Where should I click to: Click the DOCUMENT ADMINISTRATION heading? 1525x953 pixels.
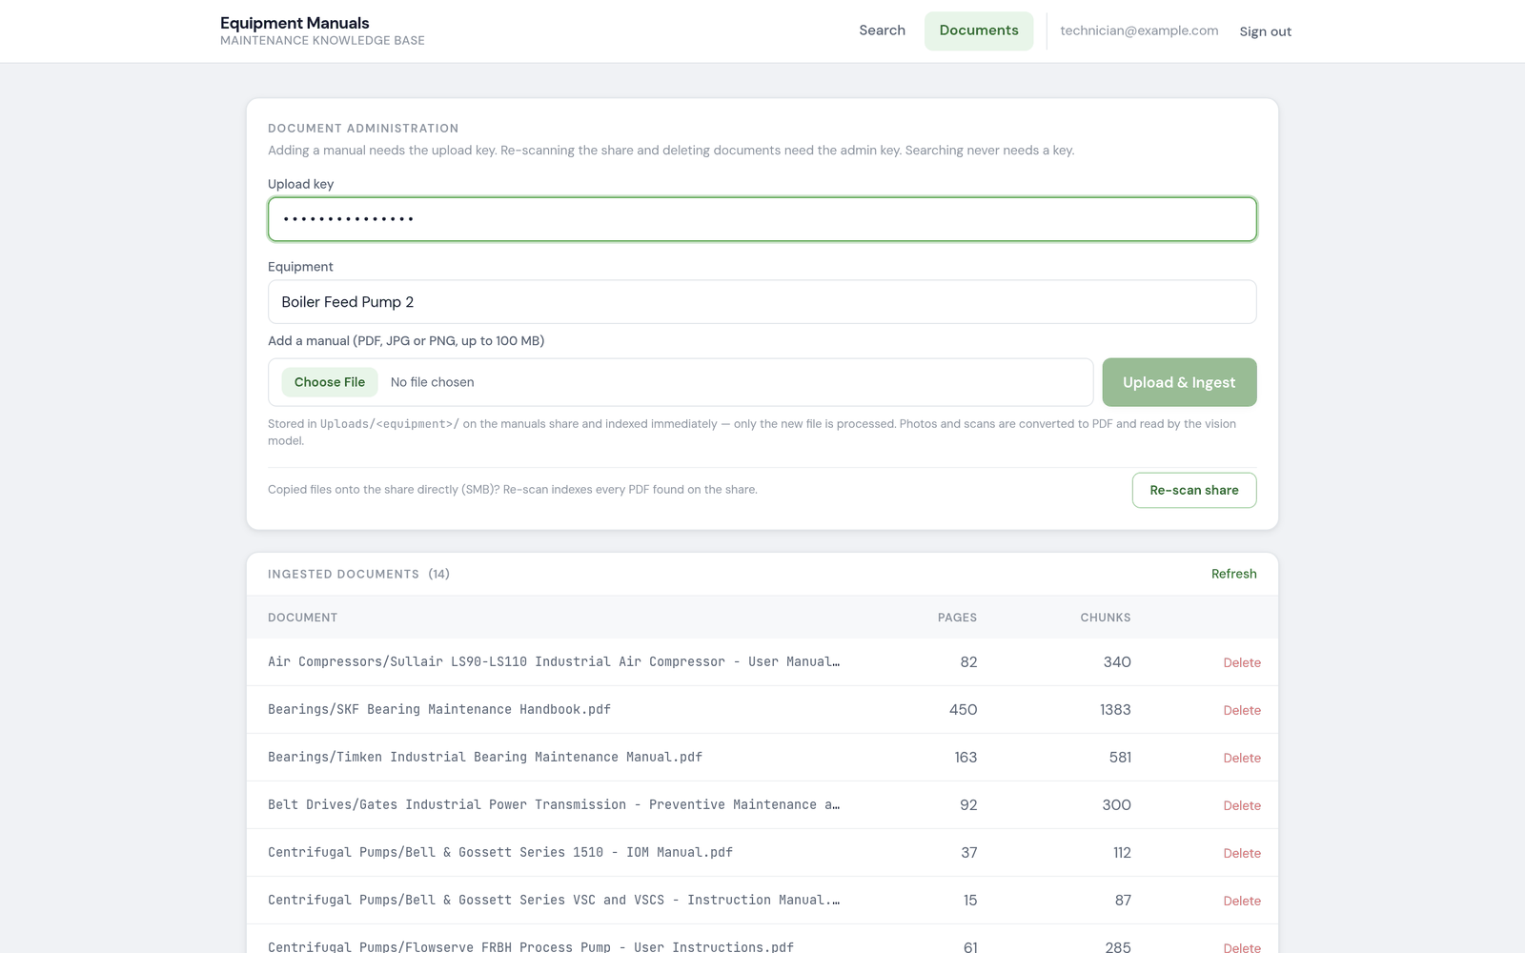pos(363,128)
